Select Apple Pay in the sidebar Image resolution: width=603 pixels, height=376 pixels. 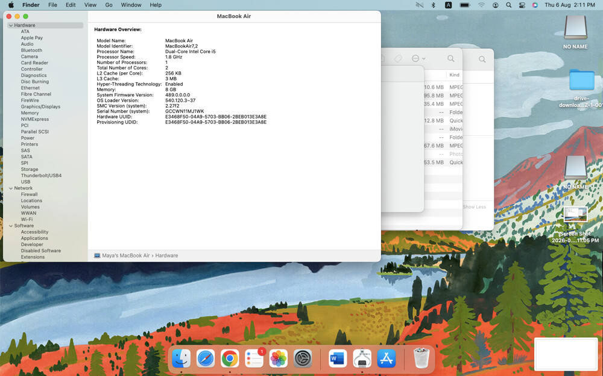(x=32, y=38)
